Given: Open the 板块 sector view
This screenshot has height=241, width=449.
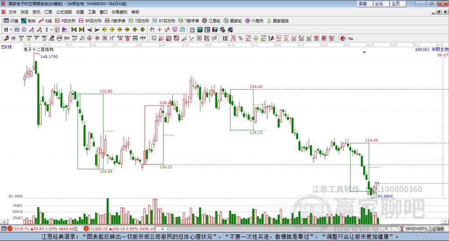Looking at the screenshot, I should coord(29,21).
